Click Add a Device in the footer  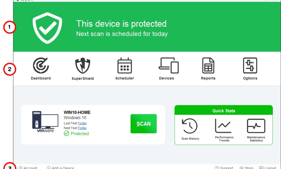tap(60, 168)
